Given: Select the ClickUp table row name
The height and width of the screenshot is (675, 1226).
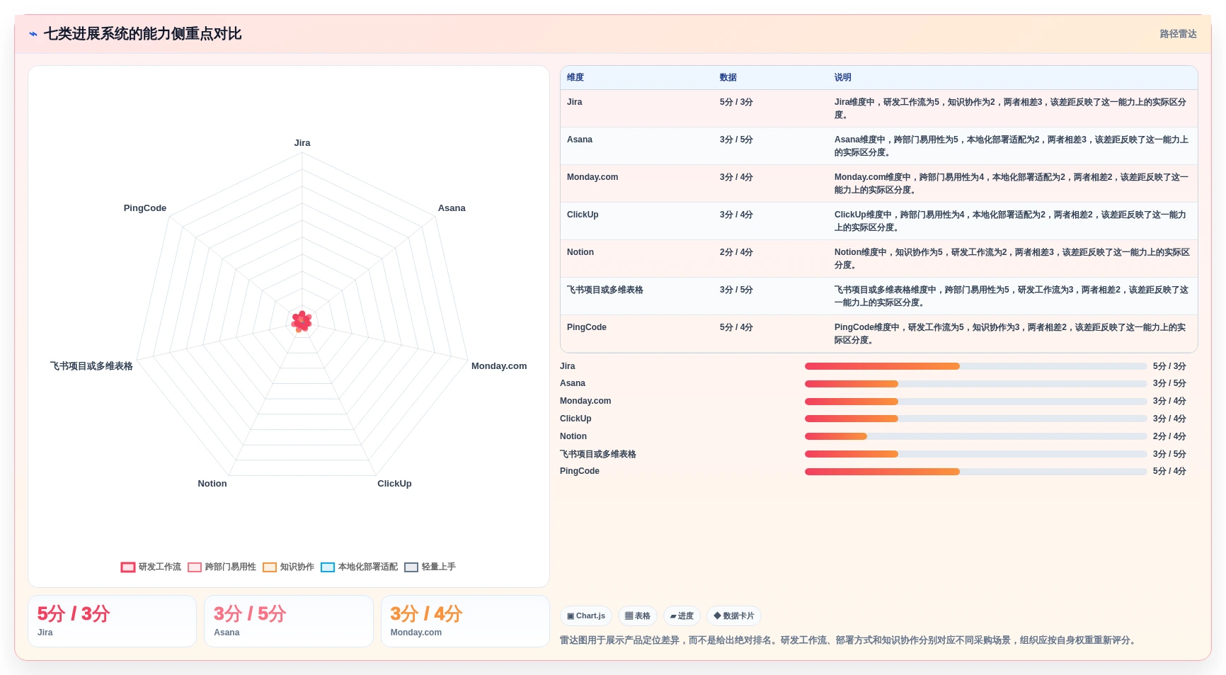Looking at the screenshot, I should (583, 215).
